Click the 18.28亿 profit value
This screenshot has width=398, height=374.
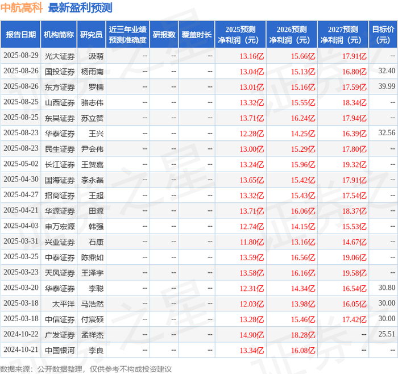pyautogui.click(x=303, y=335)
